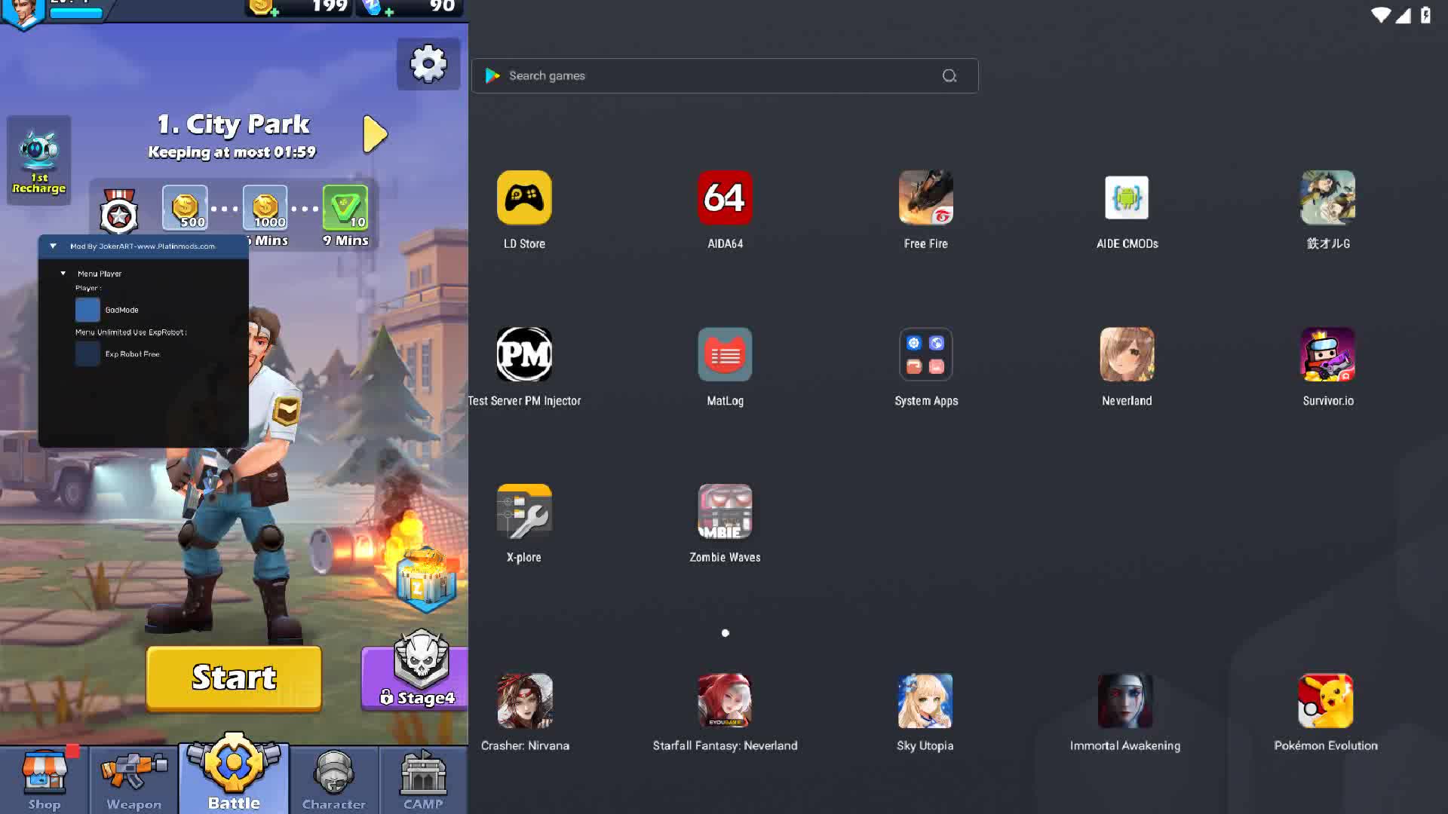Image resolution: width=1448 pixels, height=814 pixels.
Task: Enable the Exp Robot Free checkbox
Action: [87, 353]
